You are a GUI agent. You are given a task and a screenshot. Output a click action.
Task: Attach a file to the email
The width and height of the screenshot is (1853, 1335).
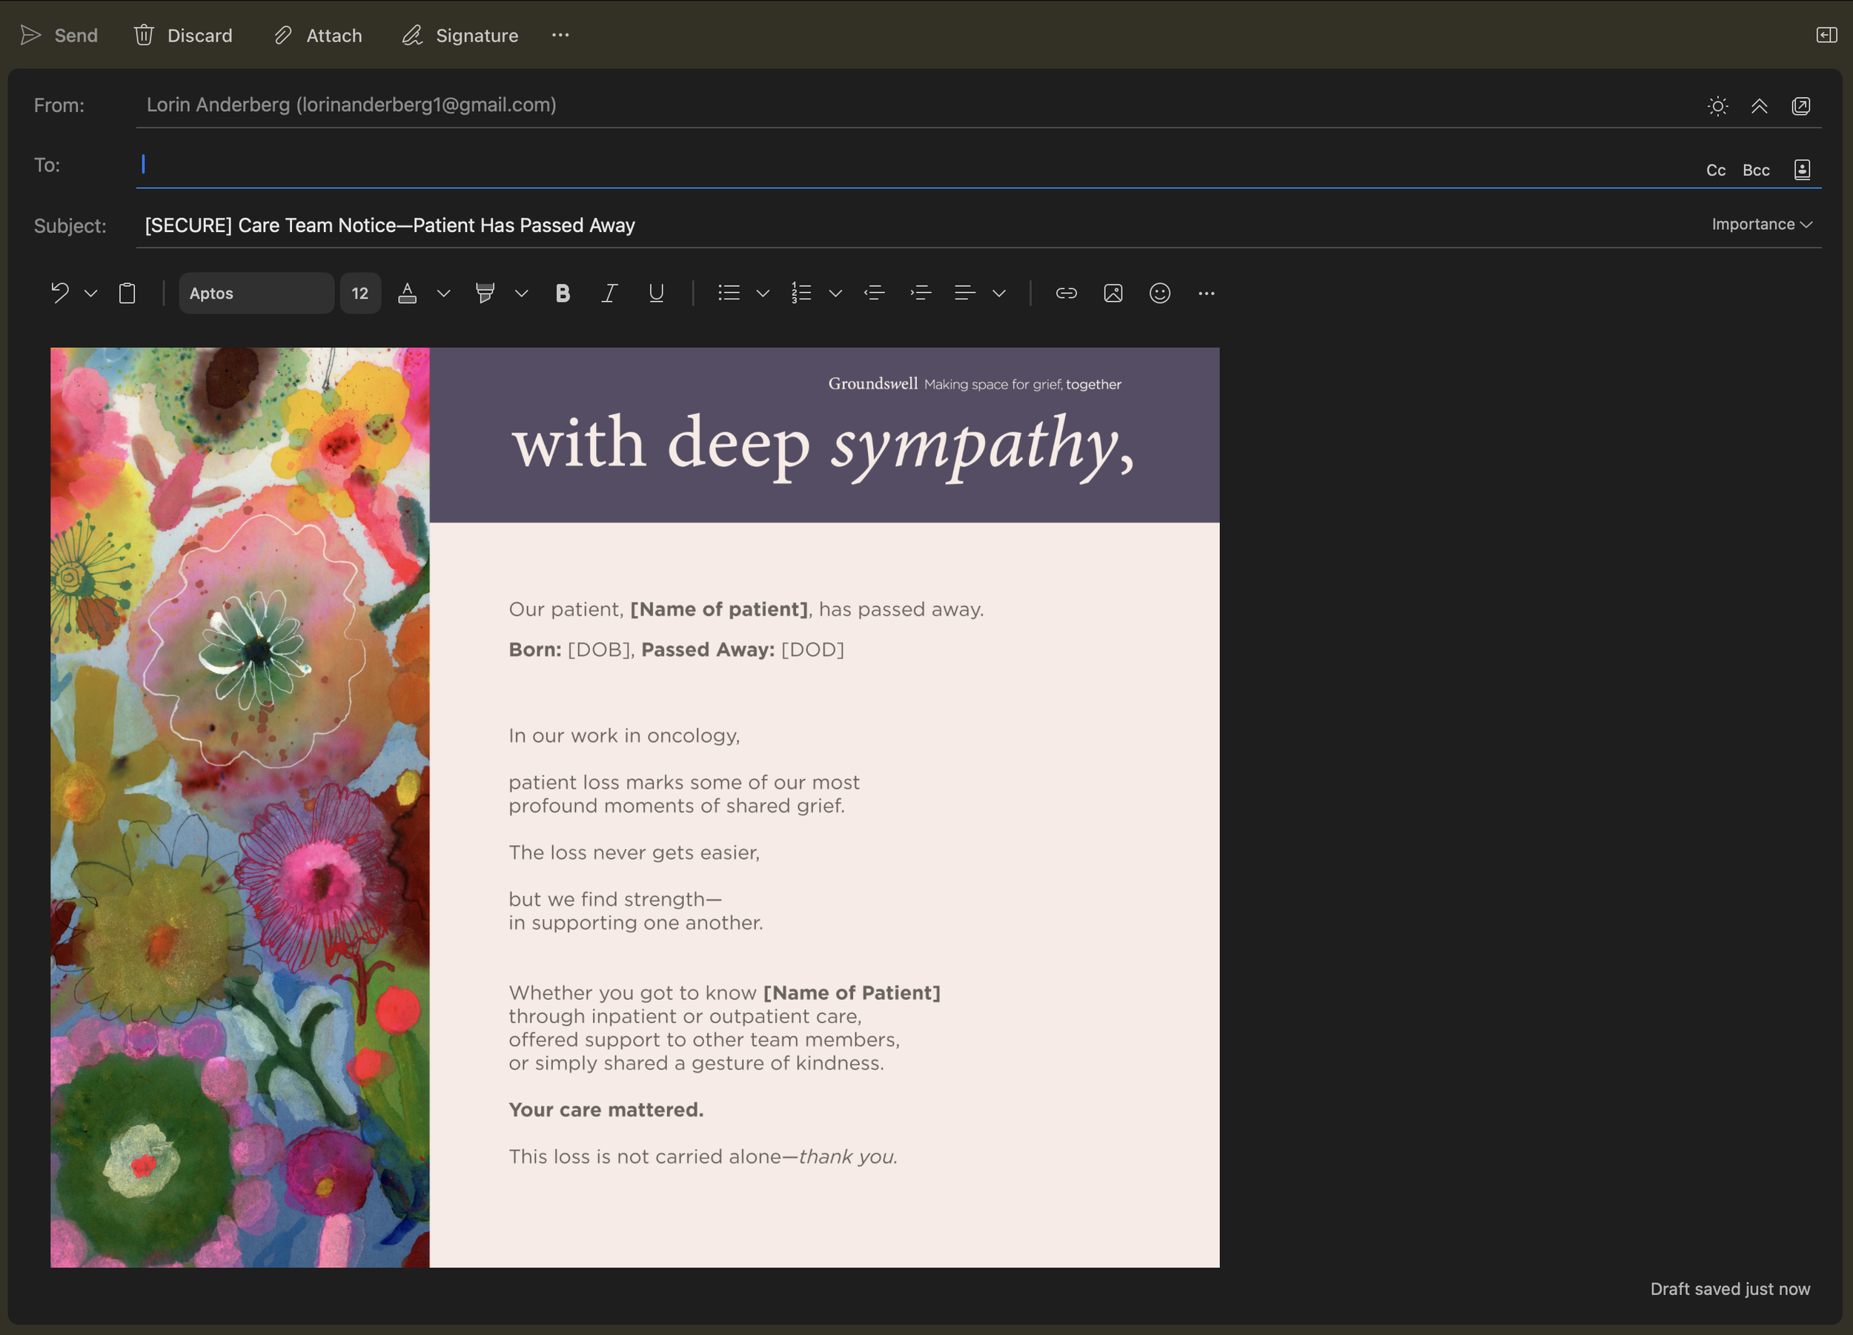coord(318,35)
